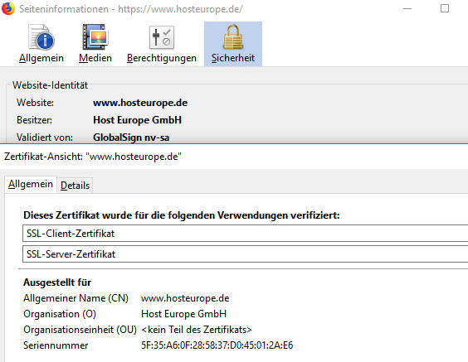Select the certificate serial number value
The width and height of the screenshot is (468, 362).
click(x=217, y=345)
